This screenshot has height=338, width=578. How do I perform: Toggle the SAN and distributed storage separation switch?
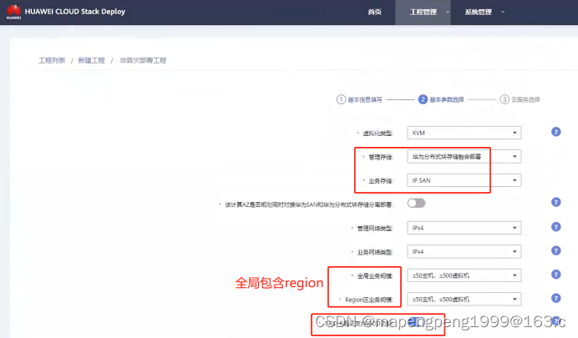click(x=416, y=204)
